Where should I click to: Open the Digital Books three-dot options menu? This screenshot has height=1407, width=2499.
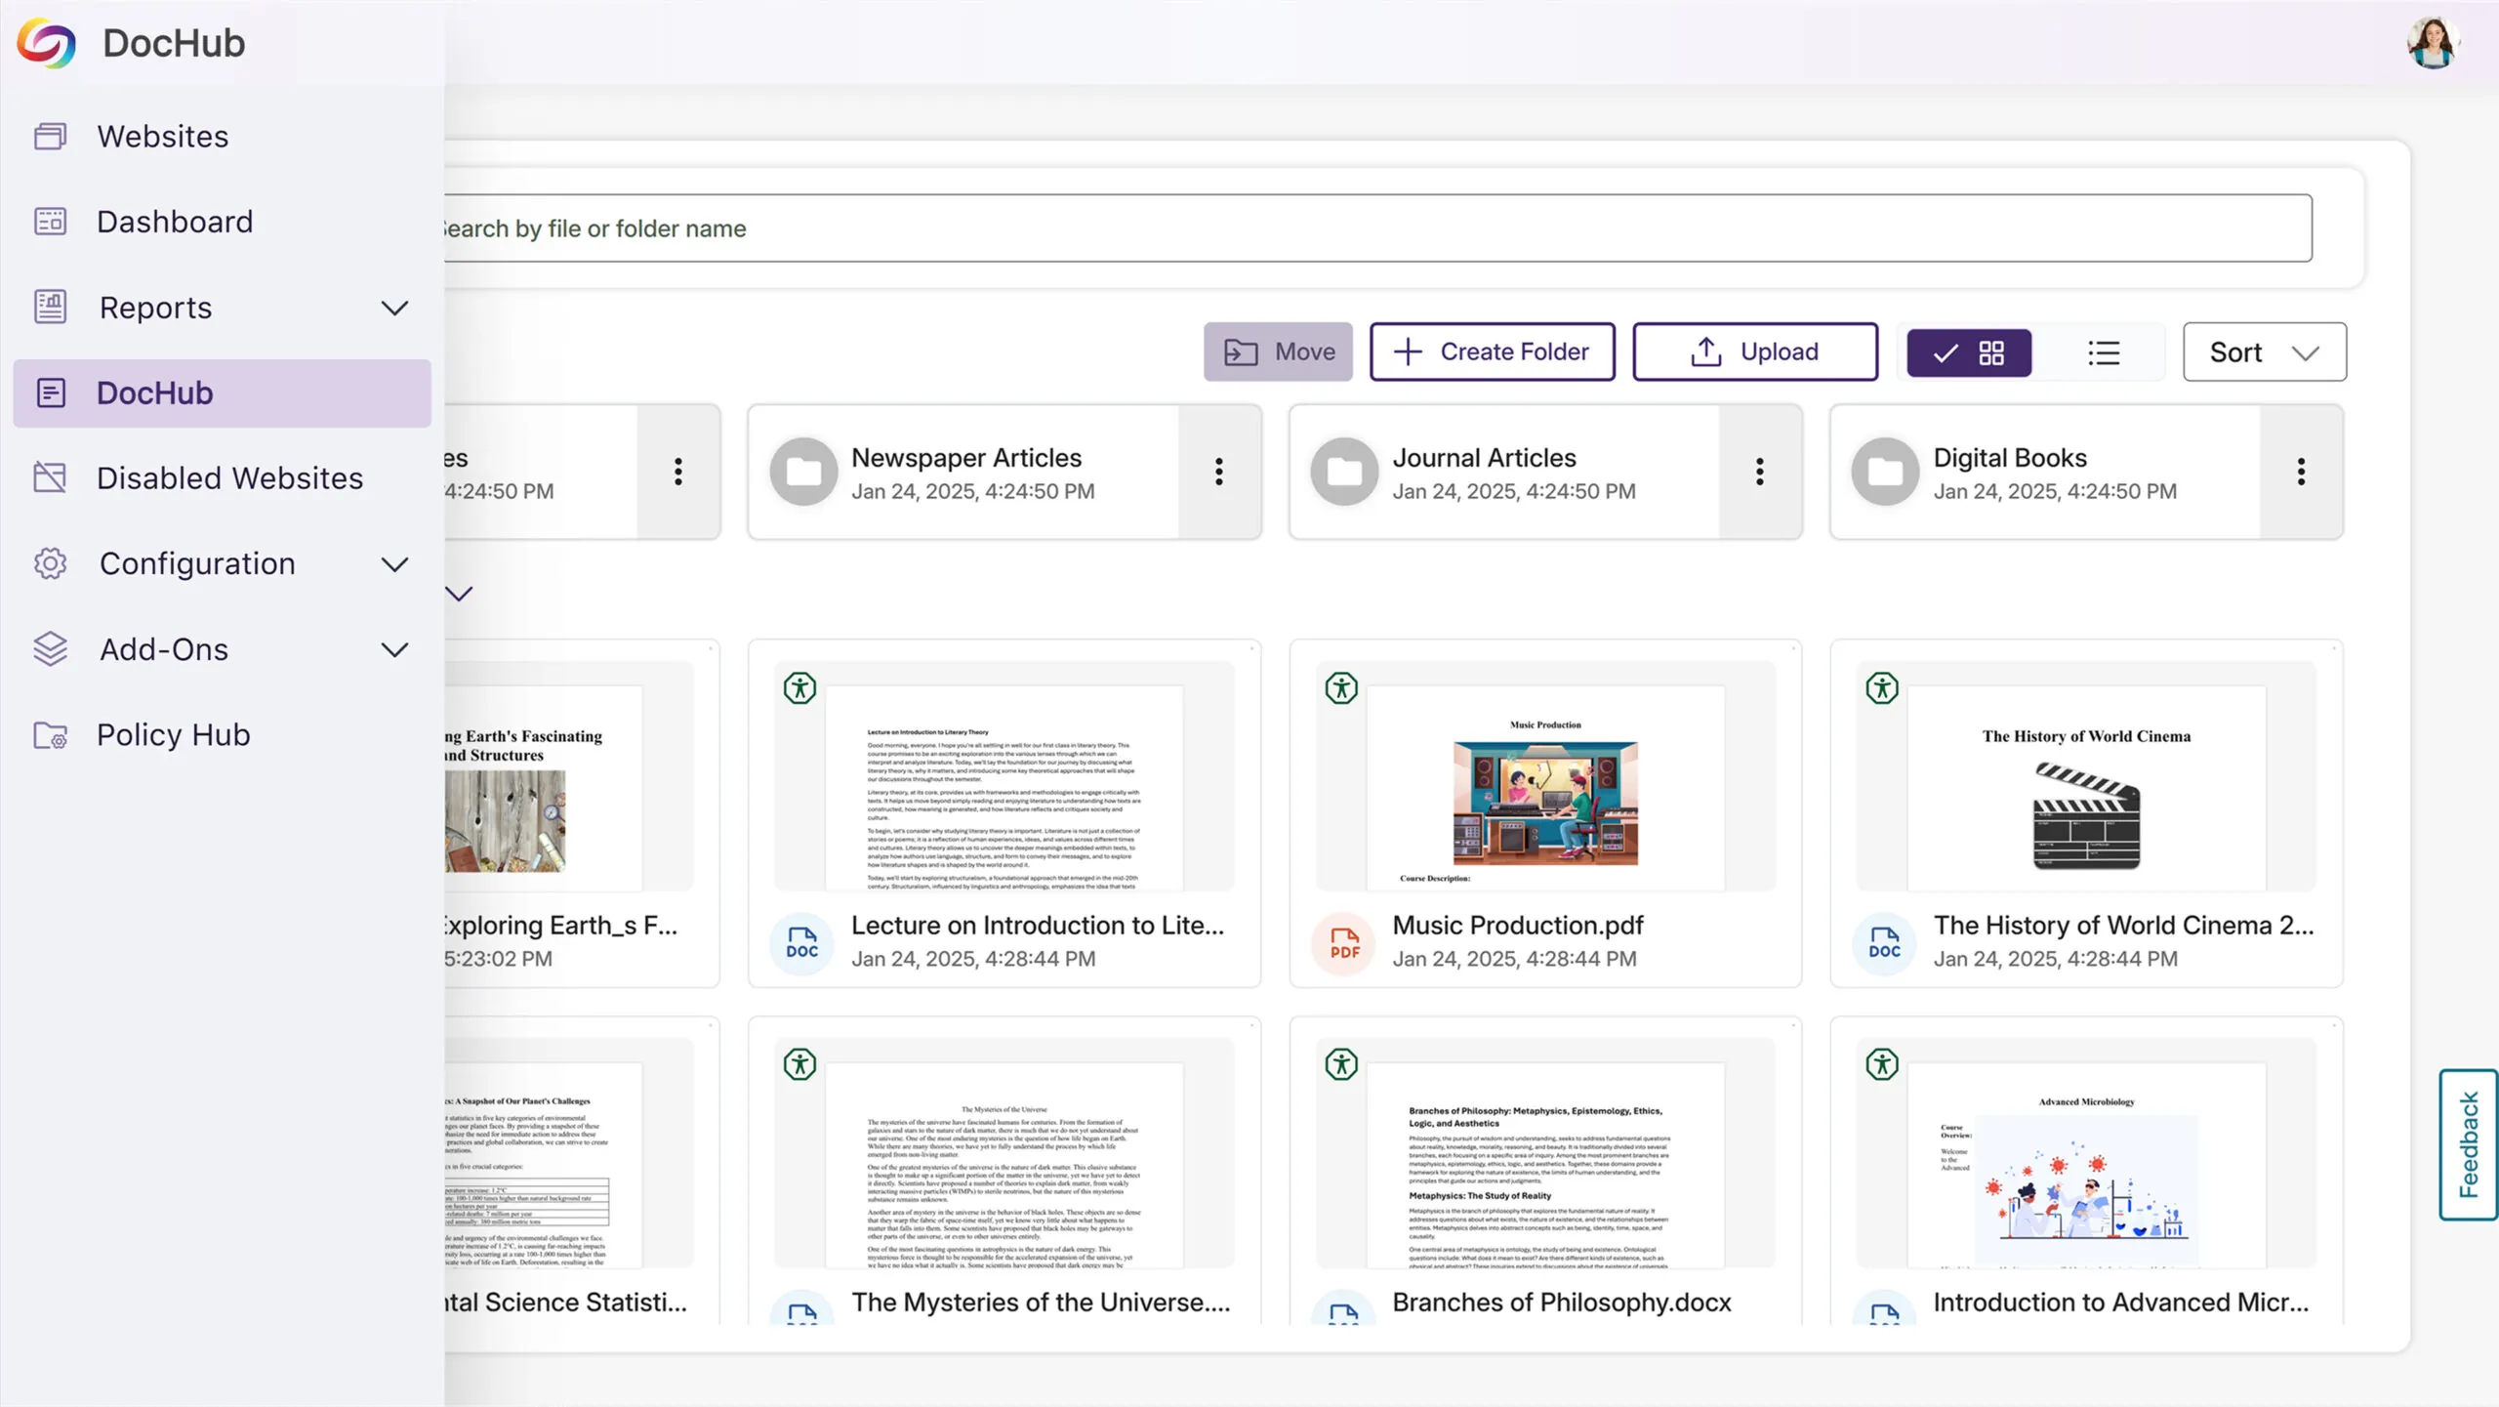click(x=2301, y=473)
